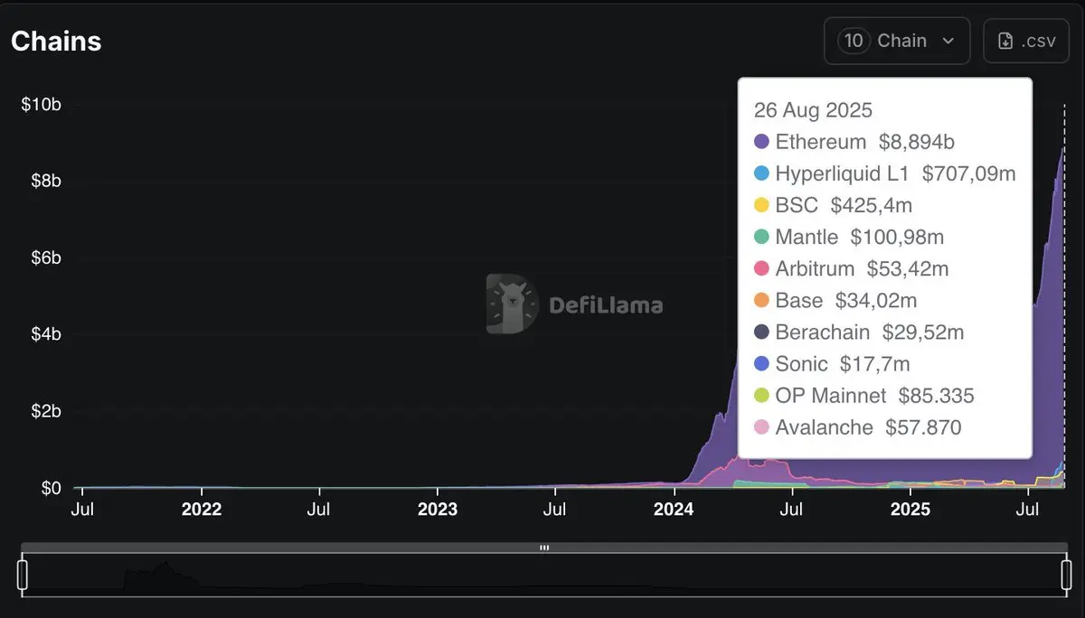The image size is (1085, 618).
Task: Click the center grip of range slider bar
Action: (x=544, y=548)
